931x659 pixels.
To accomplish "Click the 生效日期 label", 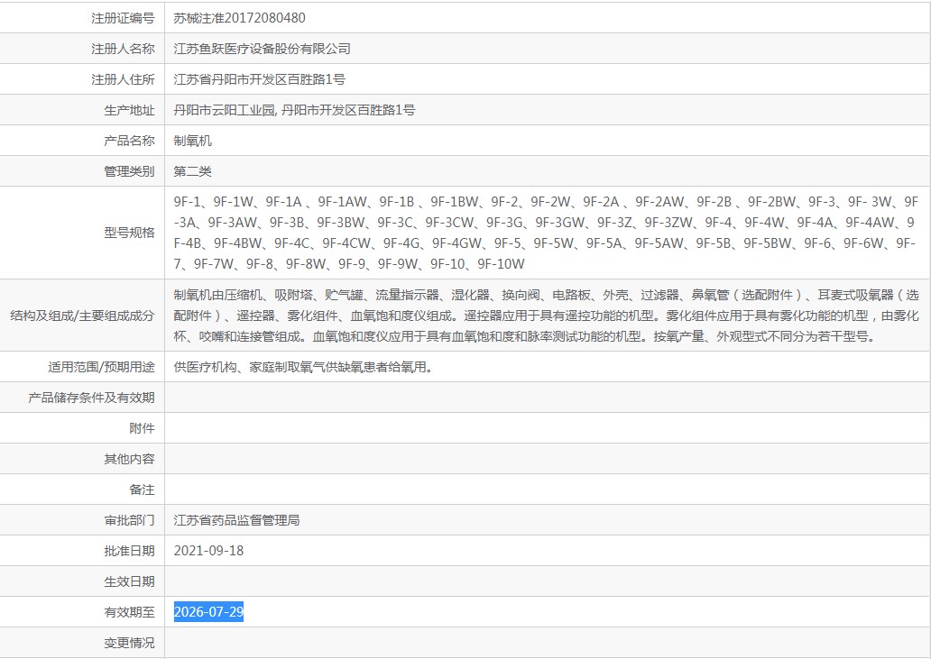I will [x=129, y=581].
